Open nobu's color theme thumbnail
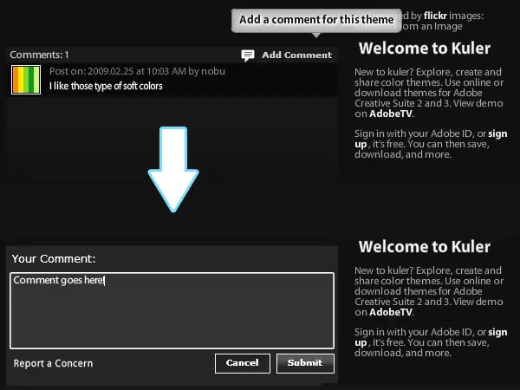The image size is (520, 390). (x=26, y=80)
